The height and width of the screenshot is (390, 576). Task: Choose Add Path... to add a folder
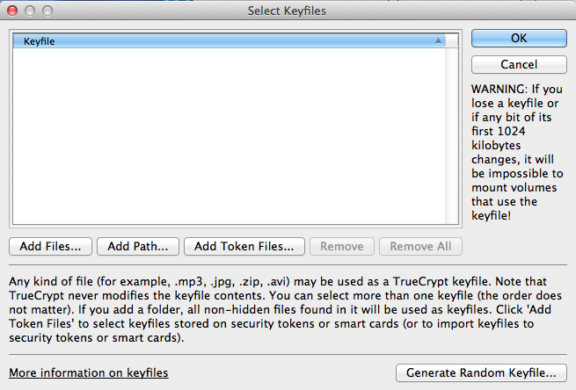pos(138,246)
